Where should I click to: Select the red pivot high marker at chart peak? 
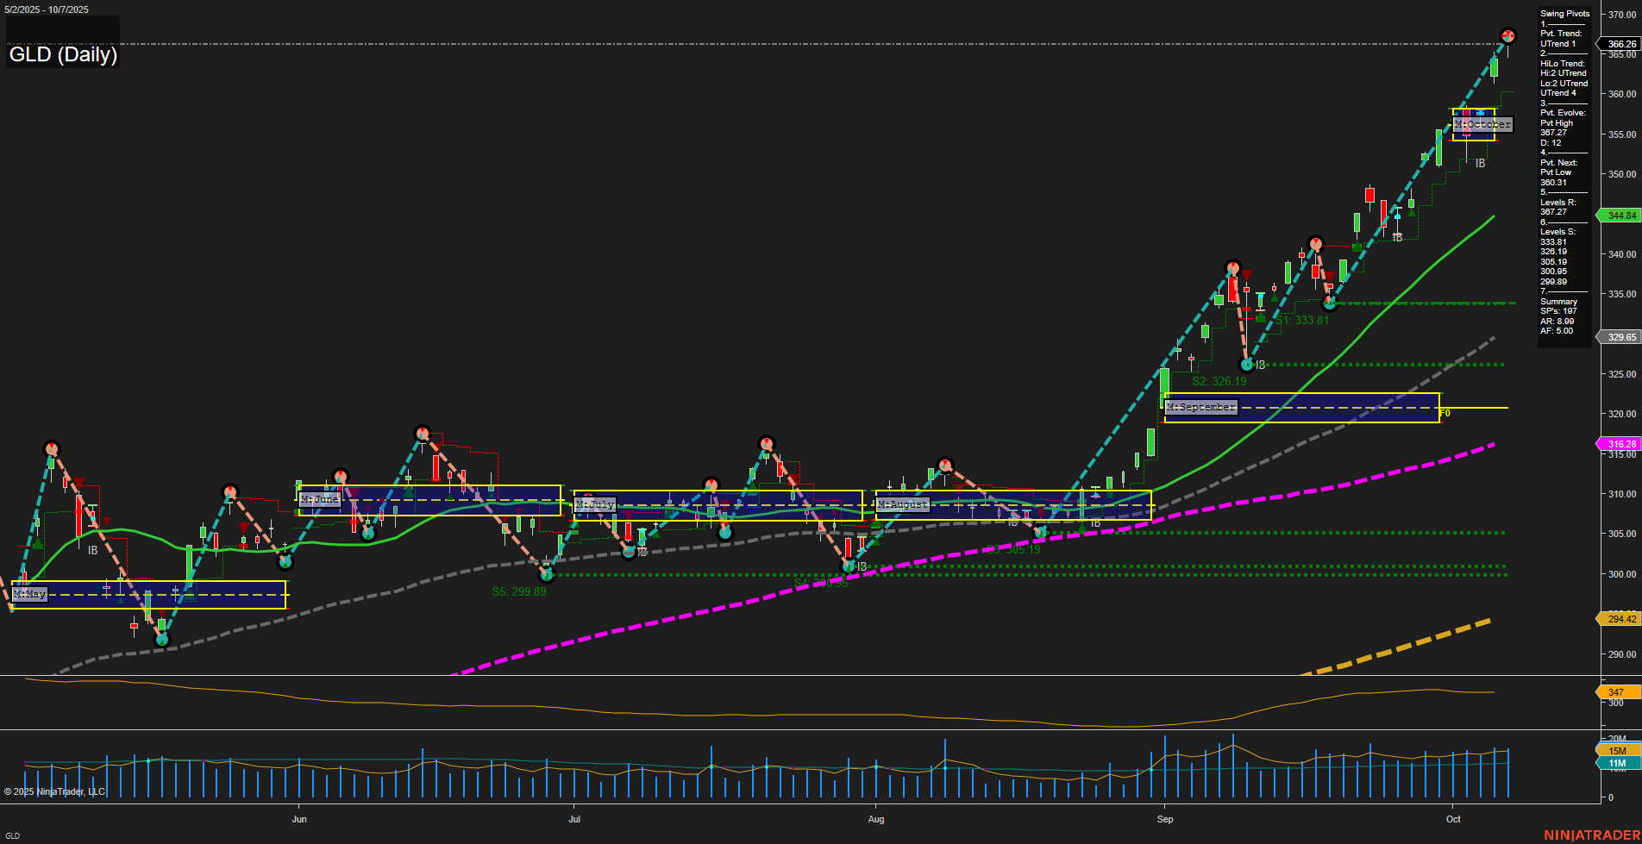tap(1508, 36)
